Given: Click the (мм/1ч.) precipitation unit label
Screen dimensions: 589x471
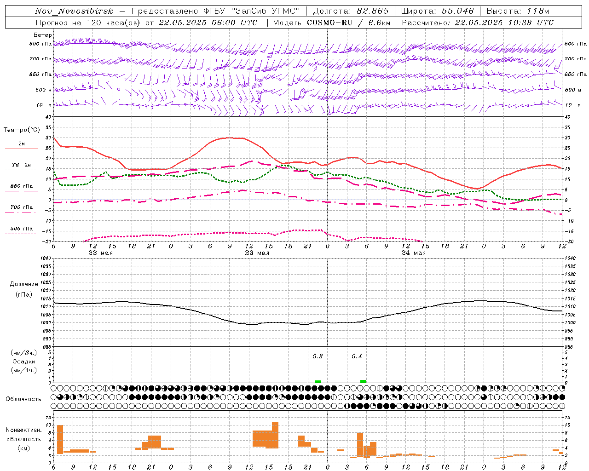Looking at the screenshot, I should tap(23, 370).
